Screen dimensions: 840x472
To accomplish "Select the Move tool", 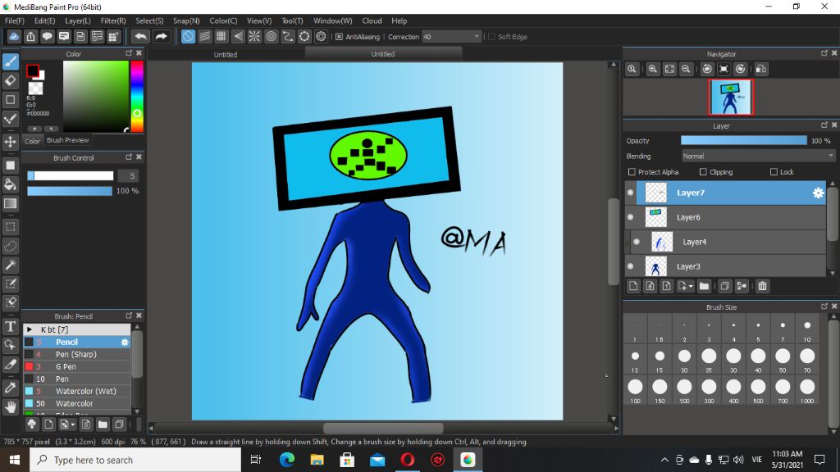I will click(11, 142).
